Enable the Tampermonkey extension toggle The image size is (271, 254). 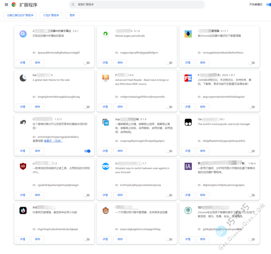pyautogui.click(x=252, y=151)
